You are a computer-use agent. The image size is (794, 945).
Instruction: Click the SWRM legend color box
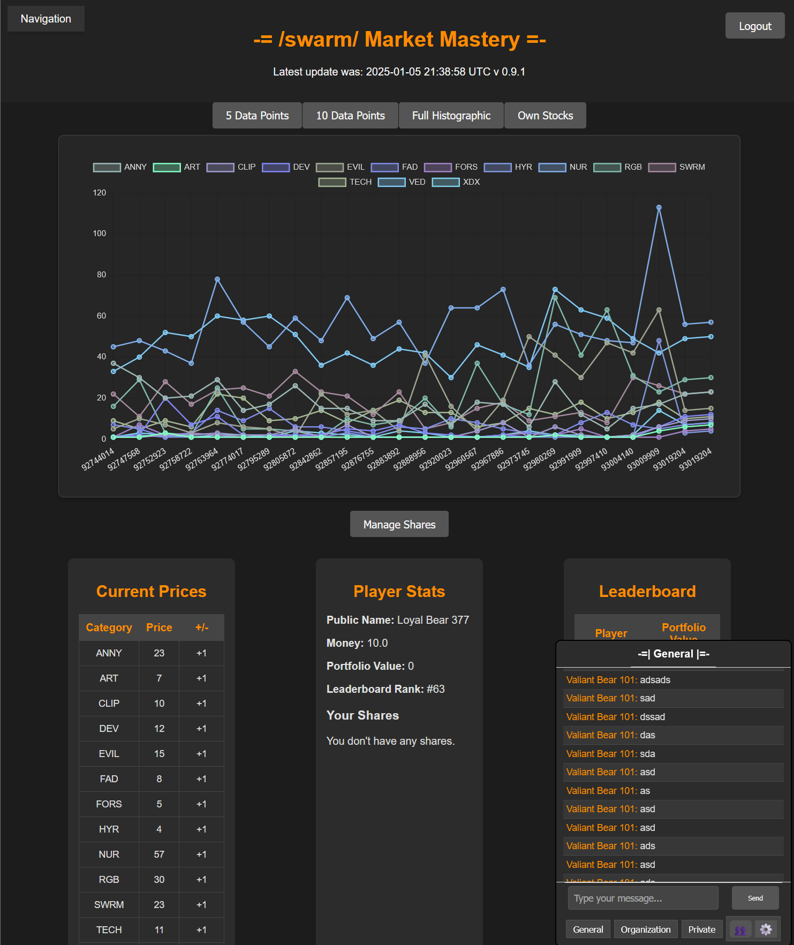coord(662,167)
